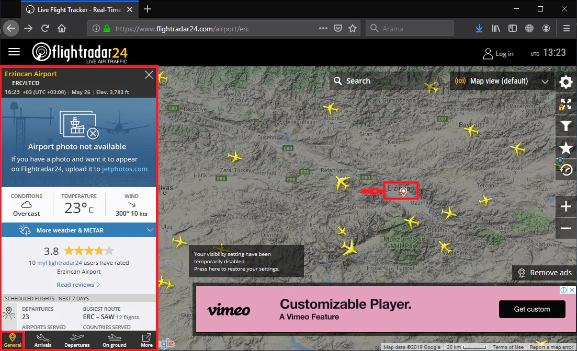577x351 pixels.
Task: Click Log in button
Action: [x=498, y=54]
